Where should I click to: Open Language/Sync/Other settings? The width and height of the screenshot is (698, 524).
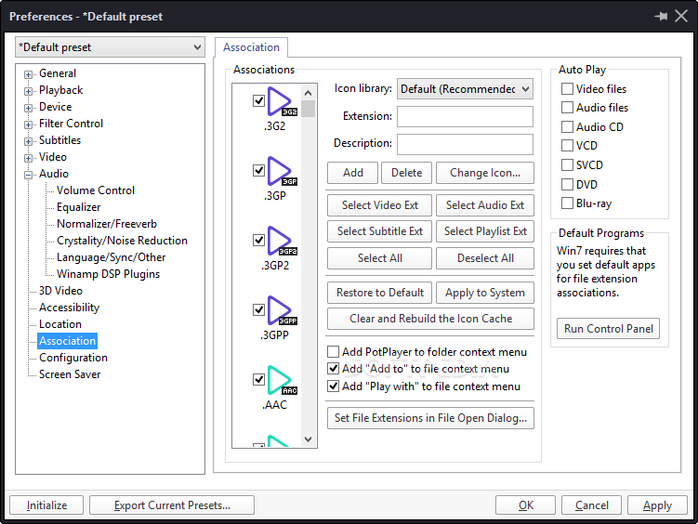point(111,257)
